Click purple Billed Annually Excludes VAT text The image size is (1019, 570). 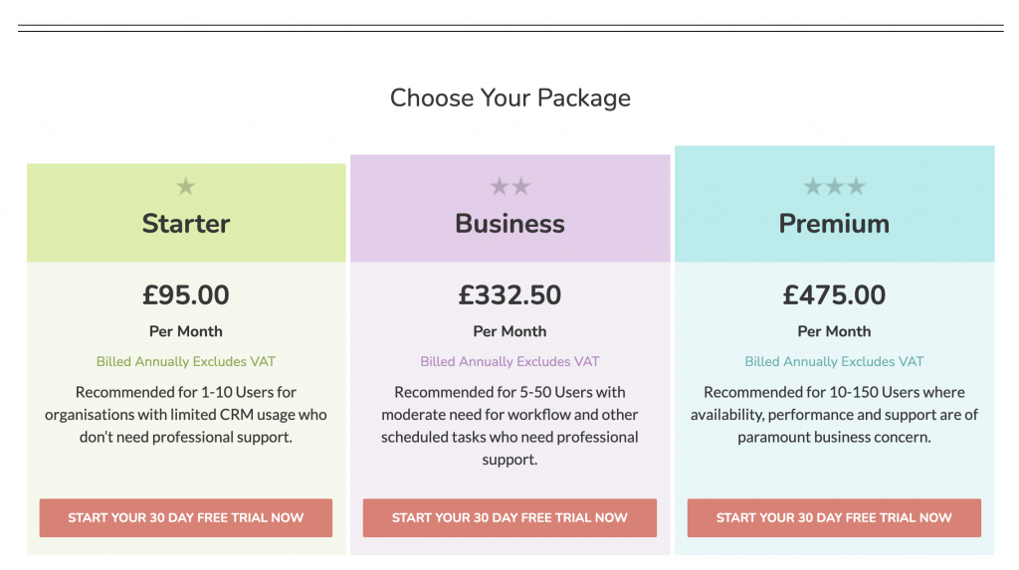point(509,361)
